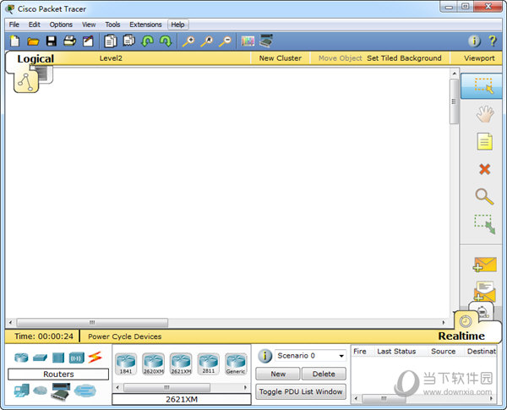
Task: Switch to the Logical workspace tab
Action: pyautogui.click(x=35, y=58)
